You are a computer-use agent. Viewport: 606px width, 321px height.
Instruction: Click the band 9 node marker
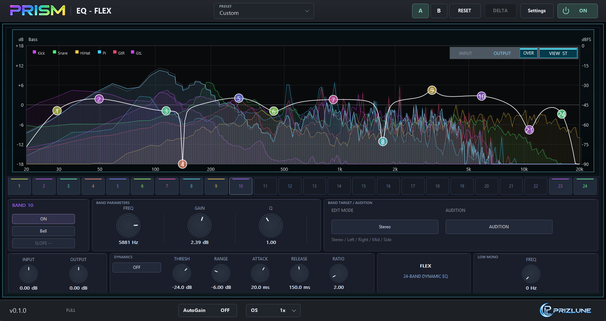[432, 90]
